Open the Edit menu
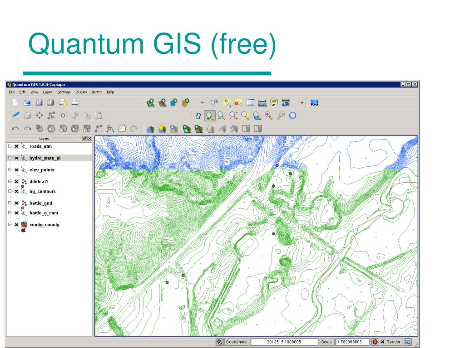The width and height of the screenshot is (465, 348). click(x=22, y=92)
